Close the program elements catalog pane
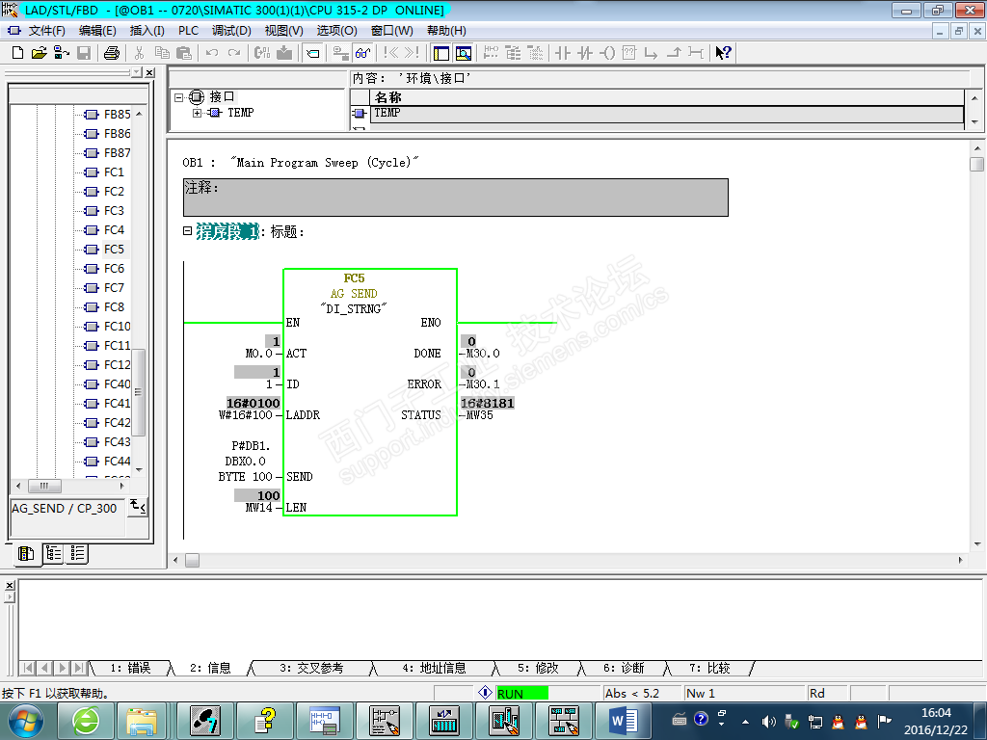Viewport: 987px width, 740px height. coord(149,73)
